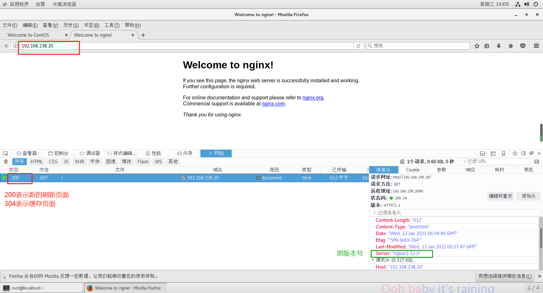Open the Pocket save icon
543x293 pixels.
tap(523, 46)
